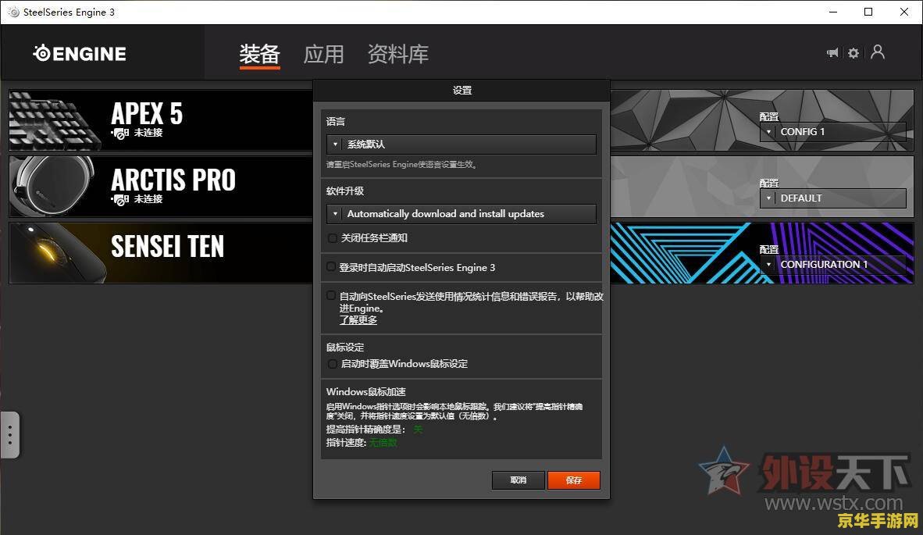Click the SENSEI TEN device name

(x=168, y=246)
